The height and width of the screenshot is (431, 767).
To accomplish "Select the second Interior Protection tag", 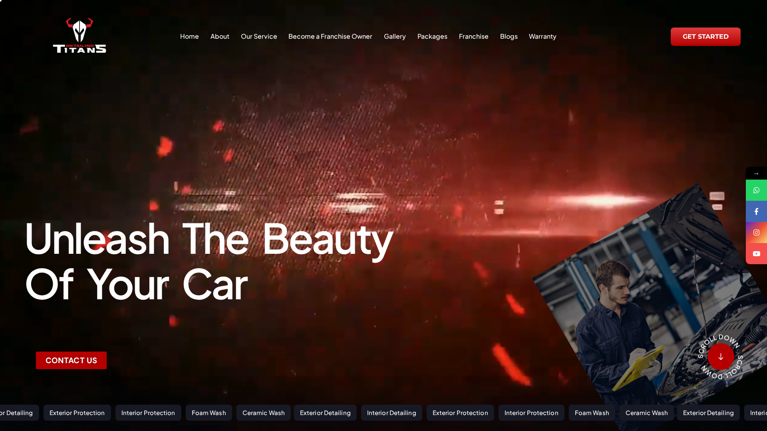I will (531, 413).
